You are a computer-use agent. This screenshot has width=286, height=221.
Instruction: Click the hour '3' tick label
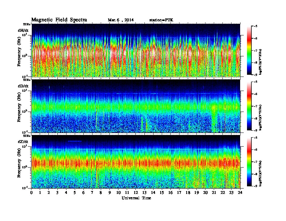click(x=57, y=192)
